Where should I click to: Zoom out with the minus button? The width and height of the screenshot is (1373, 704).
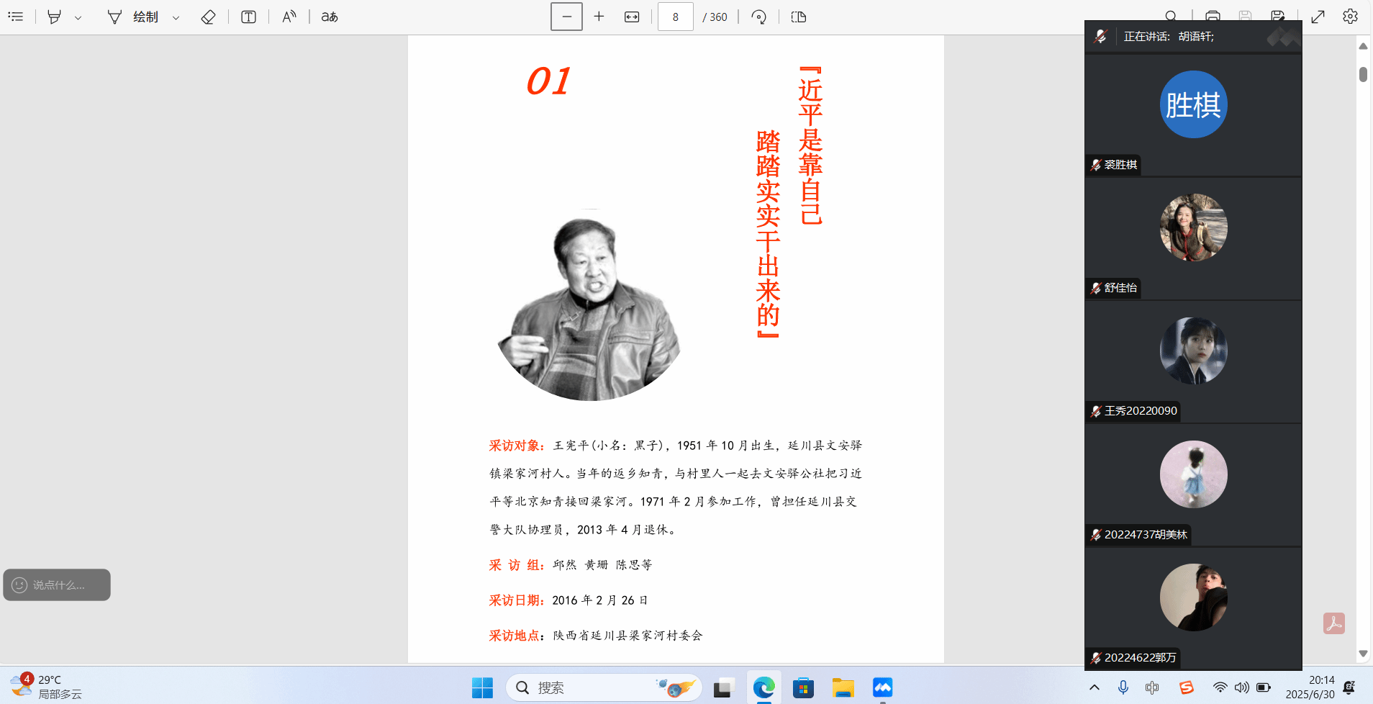coord(566,17)
